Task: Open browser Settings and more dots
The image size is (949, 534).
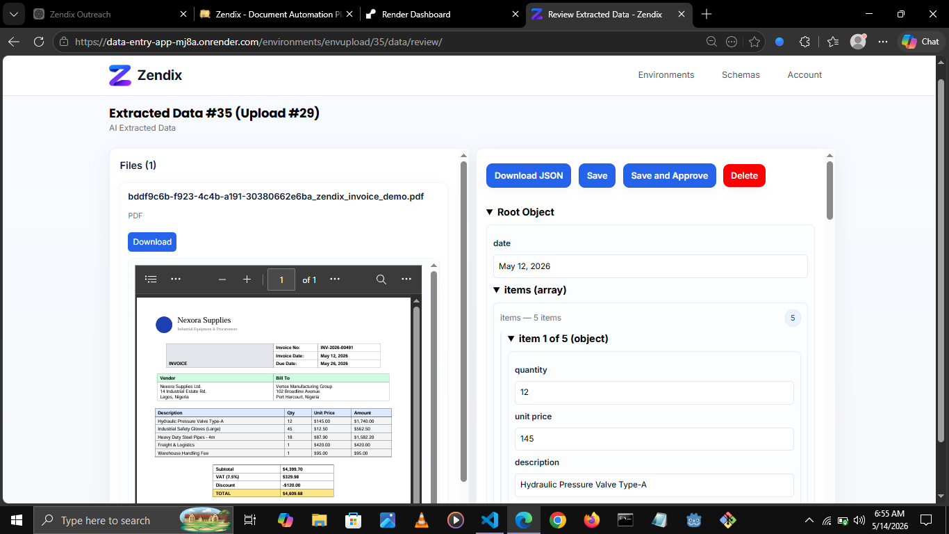Action: tap(883, 42)
